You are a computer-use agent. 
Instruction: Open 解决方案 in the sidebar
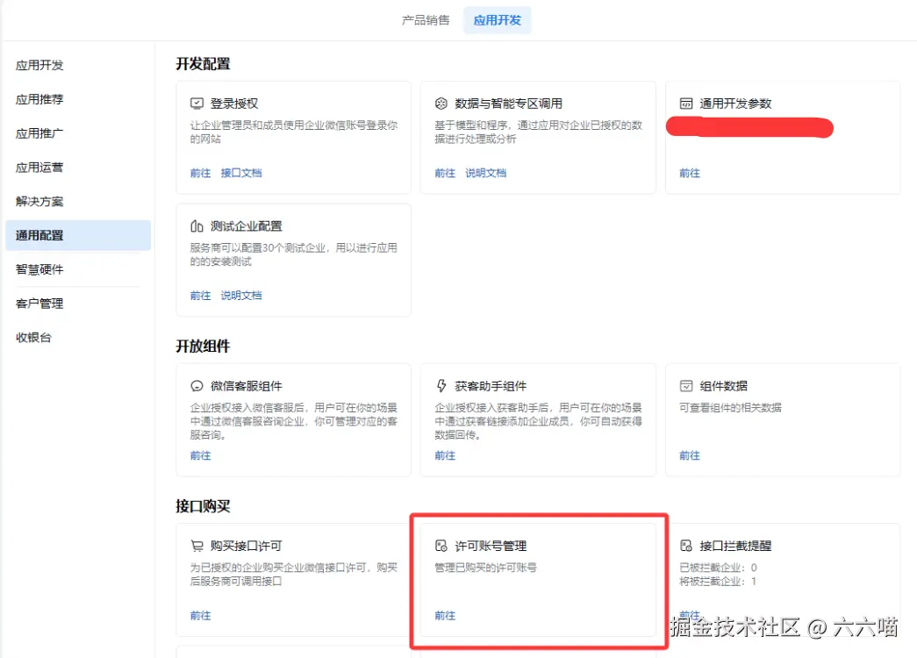39,201
